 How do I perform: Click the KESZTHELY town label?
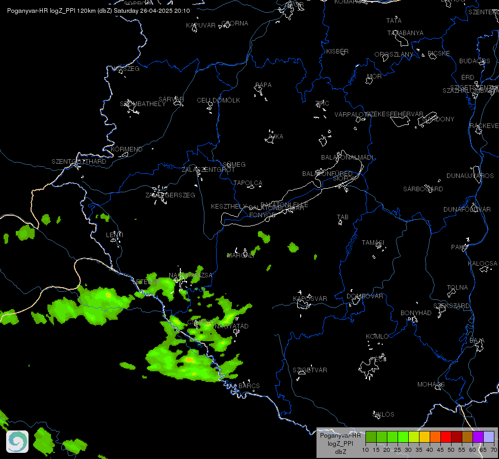pos(229,207)
